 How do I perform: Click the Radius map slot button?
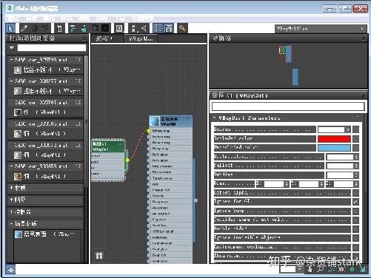[x=355, y=129]
